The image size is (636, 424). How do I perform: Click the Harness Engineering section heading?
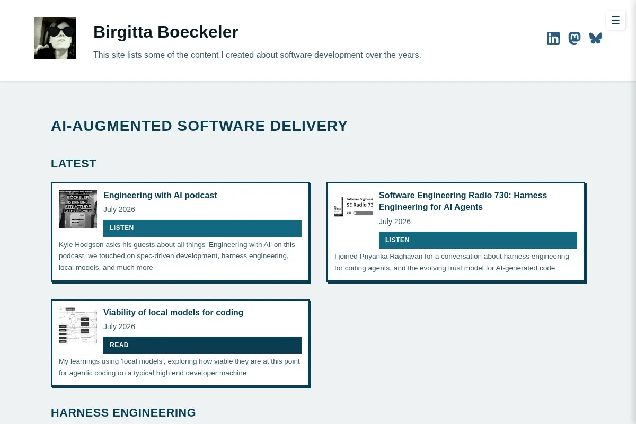(x=123, y=413)
